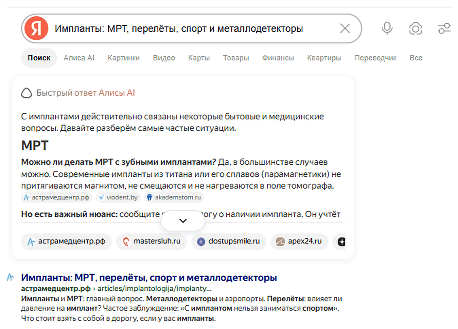Click the "Можно ли делать МРТ" bold question
Image resolution: width=458 pixels, height=329 pixels.
point(119,162)
